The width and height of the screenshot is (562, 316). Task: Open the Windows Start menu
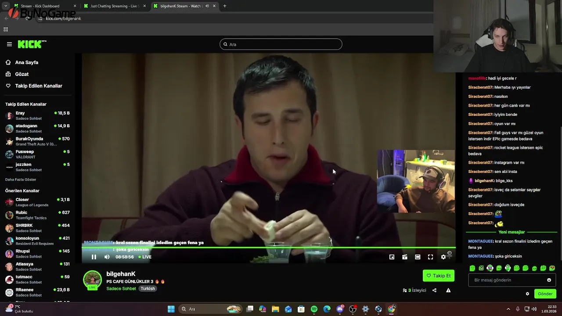pyautogui.click(x=171, y=309)
